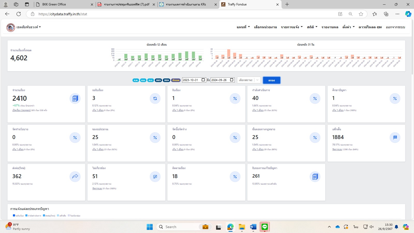Click the ดาวน์โหลด csv link
Image resolution: width=414 pixels, height=233 pixels.
(370, 27)
